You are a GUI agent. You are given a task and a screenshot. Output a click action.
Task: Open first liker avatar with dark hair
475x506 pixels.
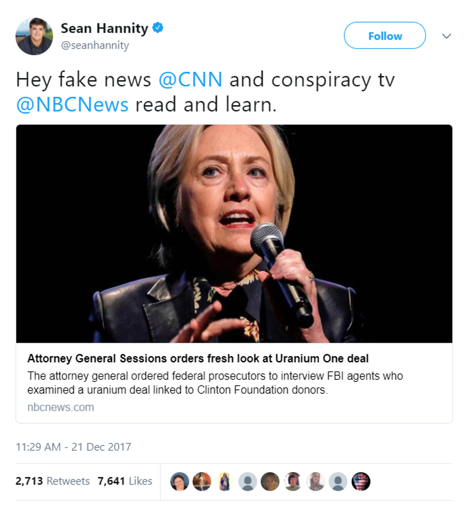(180, 481)
